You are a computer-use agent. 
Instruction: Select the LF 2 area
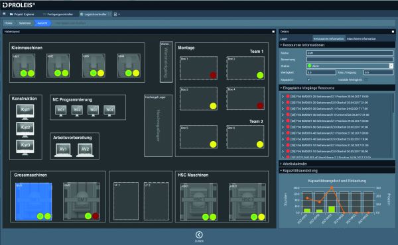click(157, 201)
